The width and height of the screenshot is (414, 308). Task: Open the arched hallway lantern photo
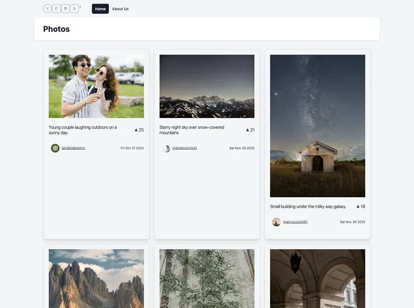[317, 279]
